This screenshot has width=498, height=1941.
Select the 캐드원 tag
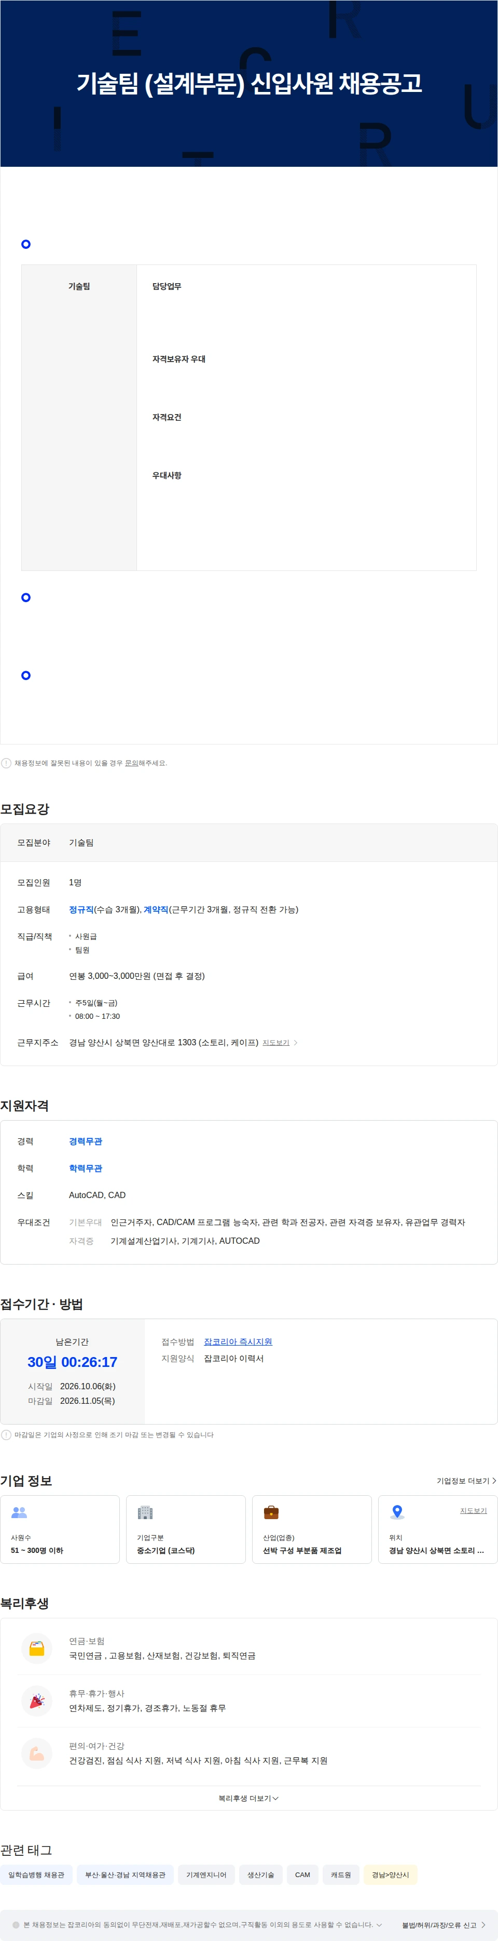(x=341, y=1874)
